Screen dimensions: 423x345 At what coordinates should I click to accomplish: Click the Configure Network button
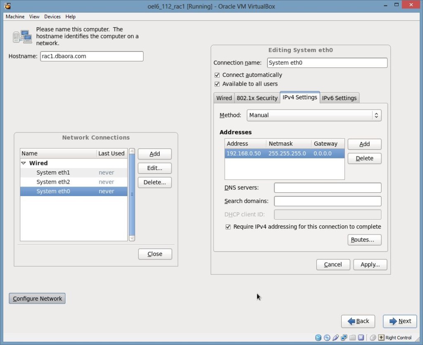coord(37,299)
